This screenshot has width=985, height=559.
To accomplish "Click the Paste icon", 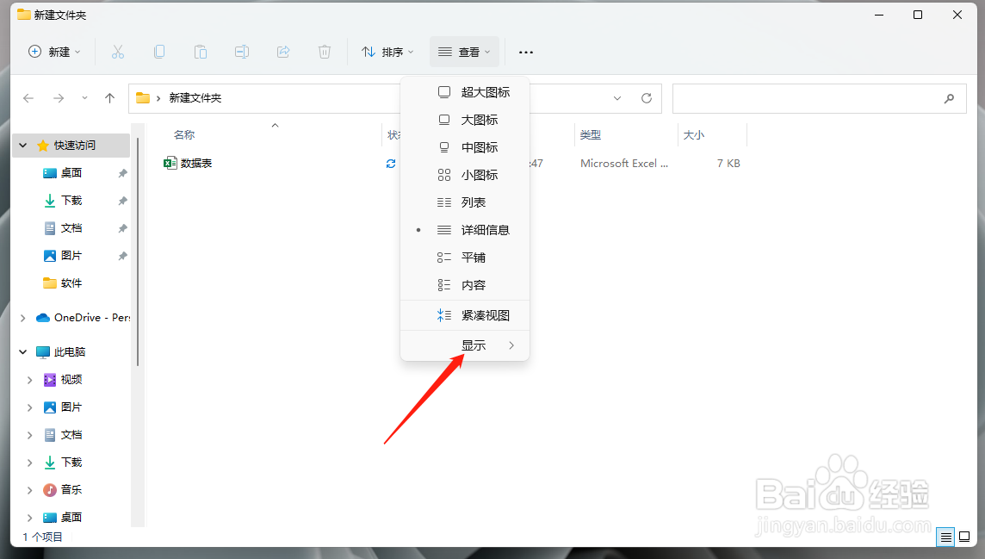I will 201,52.
